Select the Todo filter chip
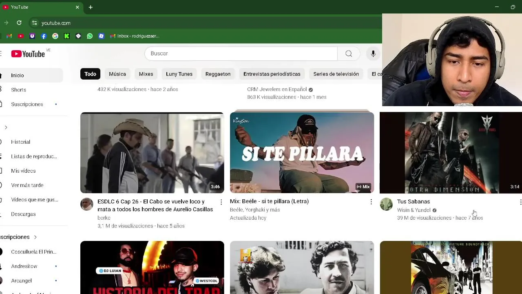The image size is (522, 294). tap(90, 74)
